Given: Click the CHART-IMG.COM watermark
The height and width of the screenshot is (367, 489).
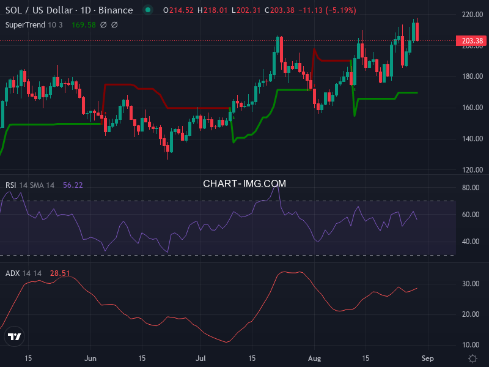Looking at the screenshot, I should tap(244, 183).
